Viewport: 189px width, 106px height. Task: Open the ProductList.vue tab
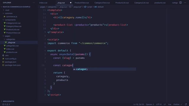tap(122, 3)
